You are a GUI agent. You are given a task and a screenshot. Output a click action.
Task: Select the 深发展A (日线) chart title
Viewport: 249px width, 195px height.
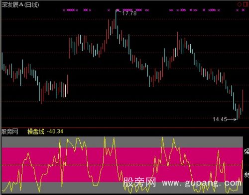[x=20, y=5]
